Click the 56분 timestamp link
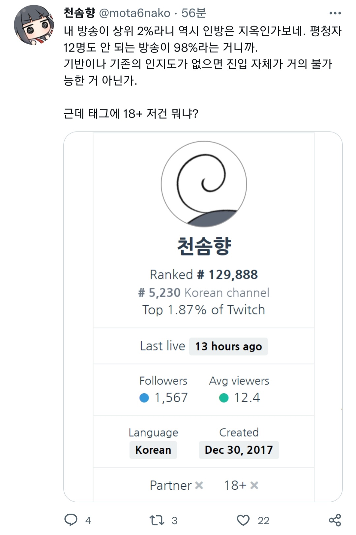The height and width of the screenshot is (535, 356). [x=194, y=13]
